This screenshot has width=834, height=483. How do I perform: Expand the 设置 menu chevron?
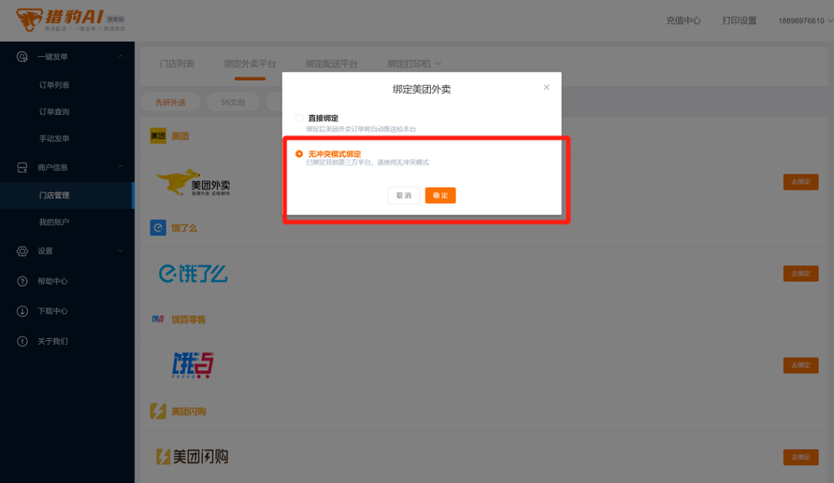click(120, 250)
